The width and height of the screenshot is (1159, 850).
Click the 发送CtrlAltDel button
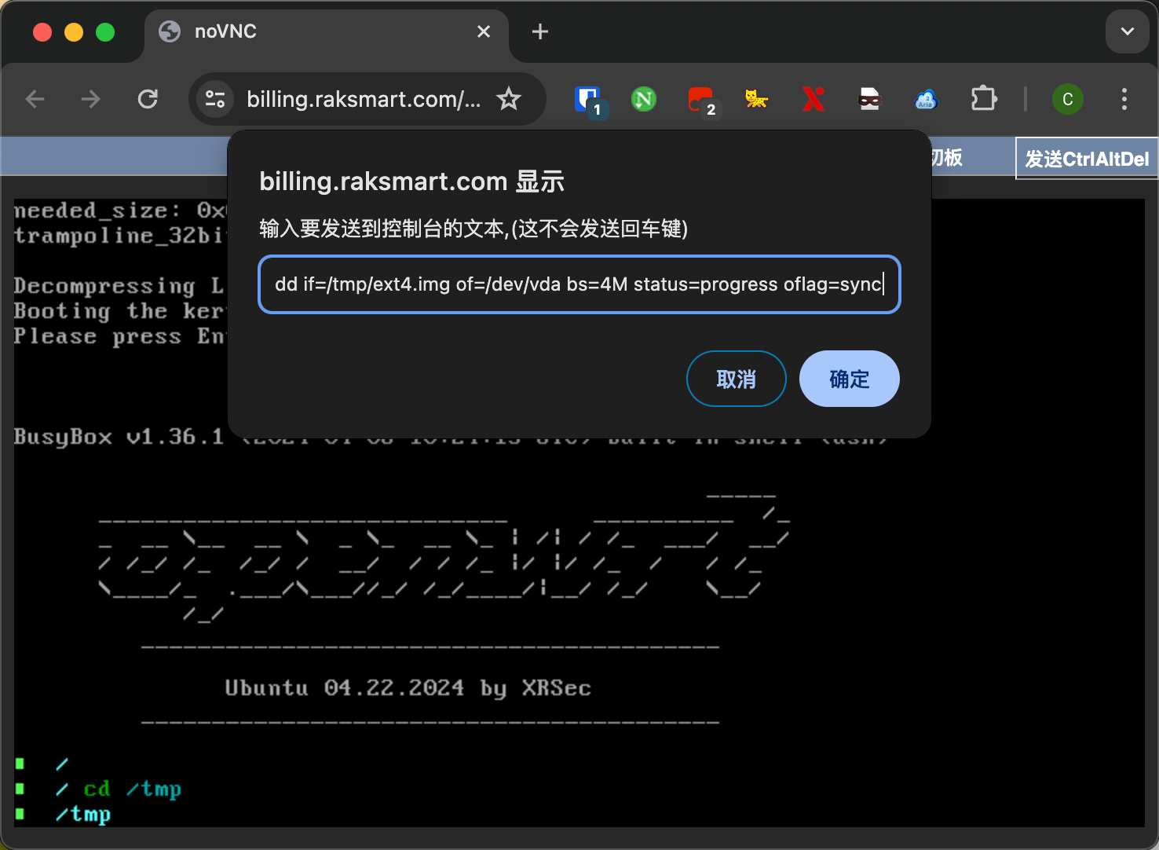[x=1087, y=159]
